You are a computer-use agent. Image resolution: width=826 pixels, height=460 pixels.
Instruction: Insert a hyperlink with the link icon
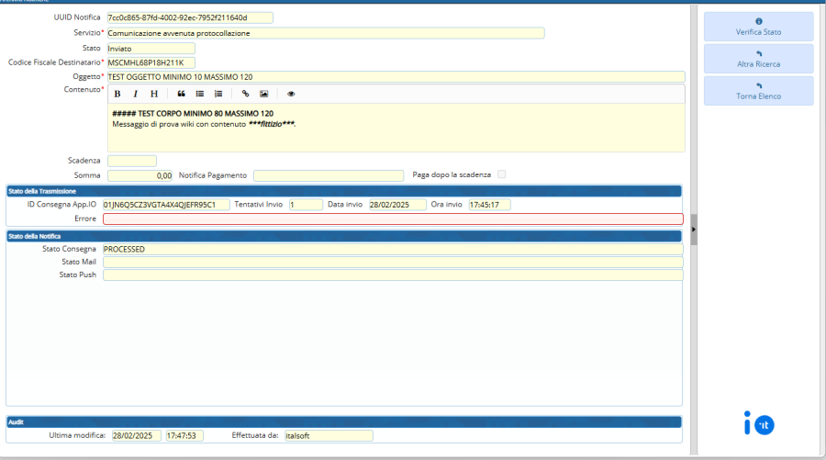(x=245, y=94)
